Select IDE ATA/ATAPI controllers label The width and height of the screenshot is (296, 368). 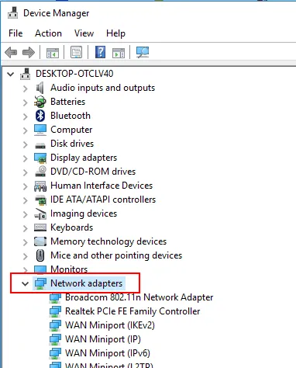coord(103,200)
